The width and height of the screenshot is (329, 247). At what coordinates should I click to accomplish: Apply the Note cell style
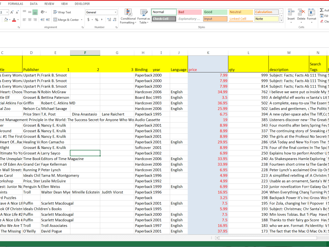point(266,19)
